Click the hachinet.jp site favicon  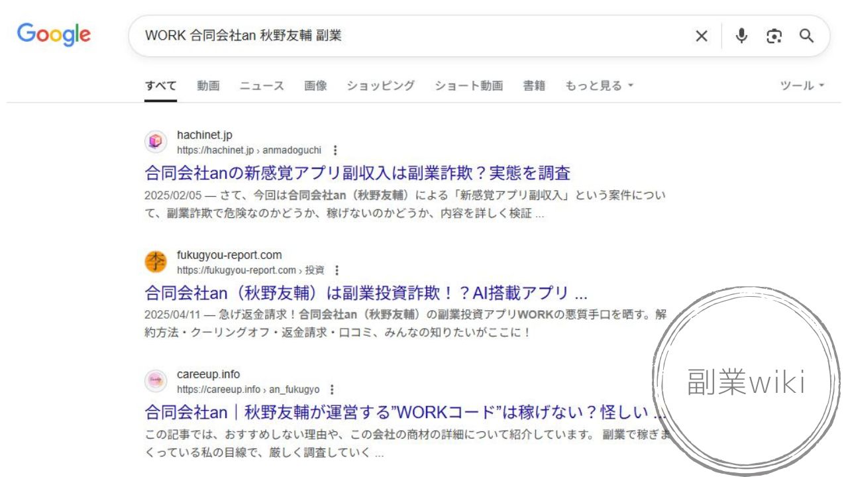[156, 142]
